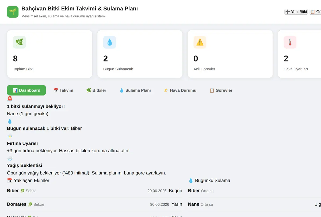
Task: Click "Biber" in the Bugünkü Sulama list
Action: (x=194, y=191)
